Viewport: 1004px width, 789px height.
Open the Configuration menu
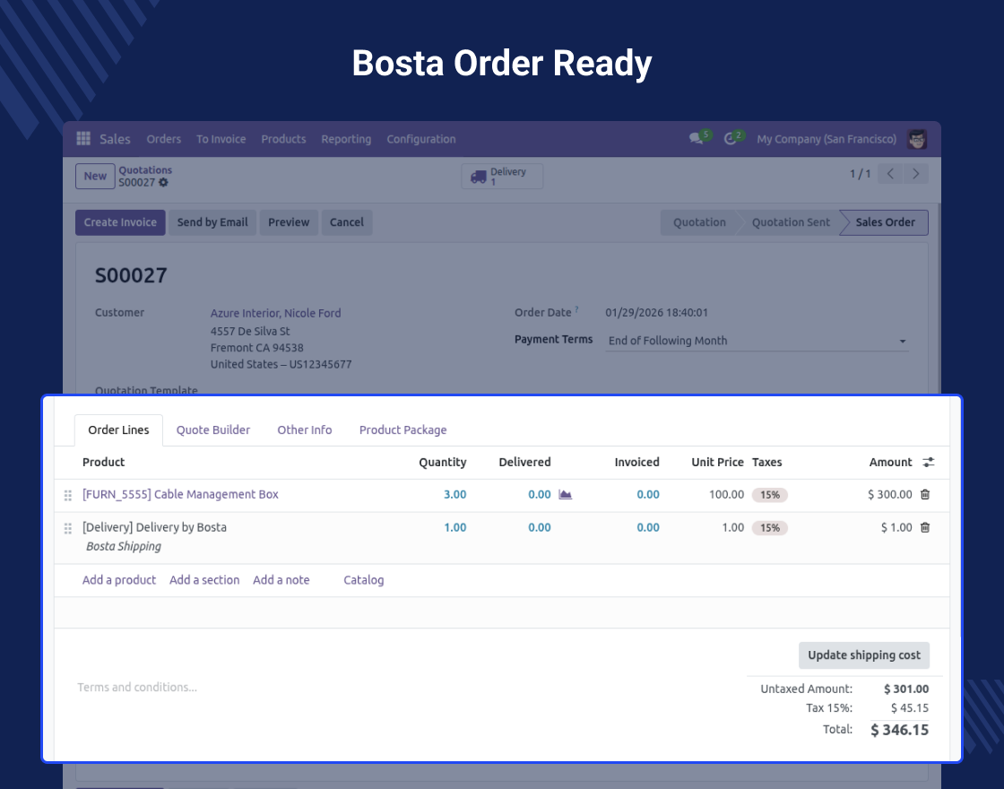point(421,139)
